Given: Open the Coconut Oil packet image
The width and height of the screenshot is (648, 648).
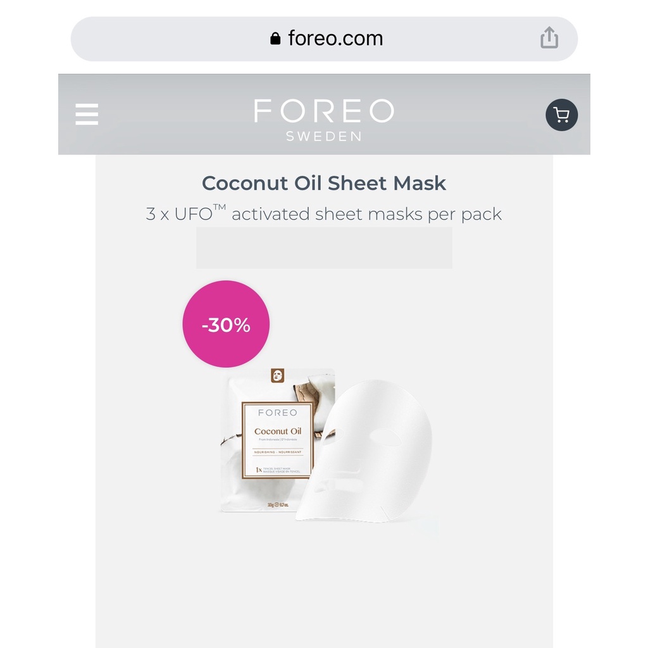Looking at the screenshot, I should 277,440.
